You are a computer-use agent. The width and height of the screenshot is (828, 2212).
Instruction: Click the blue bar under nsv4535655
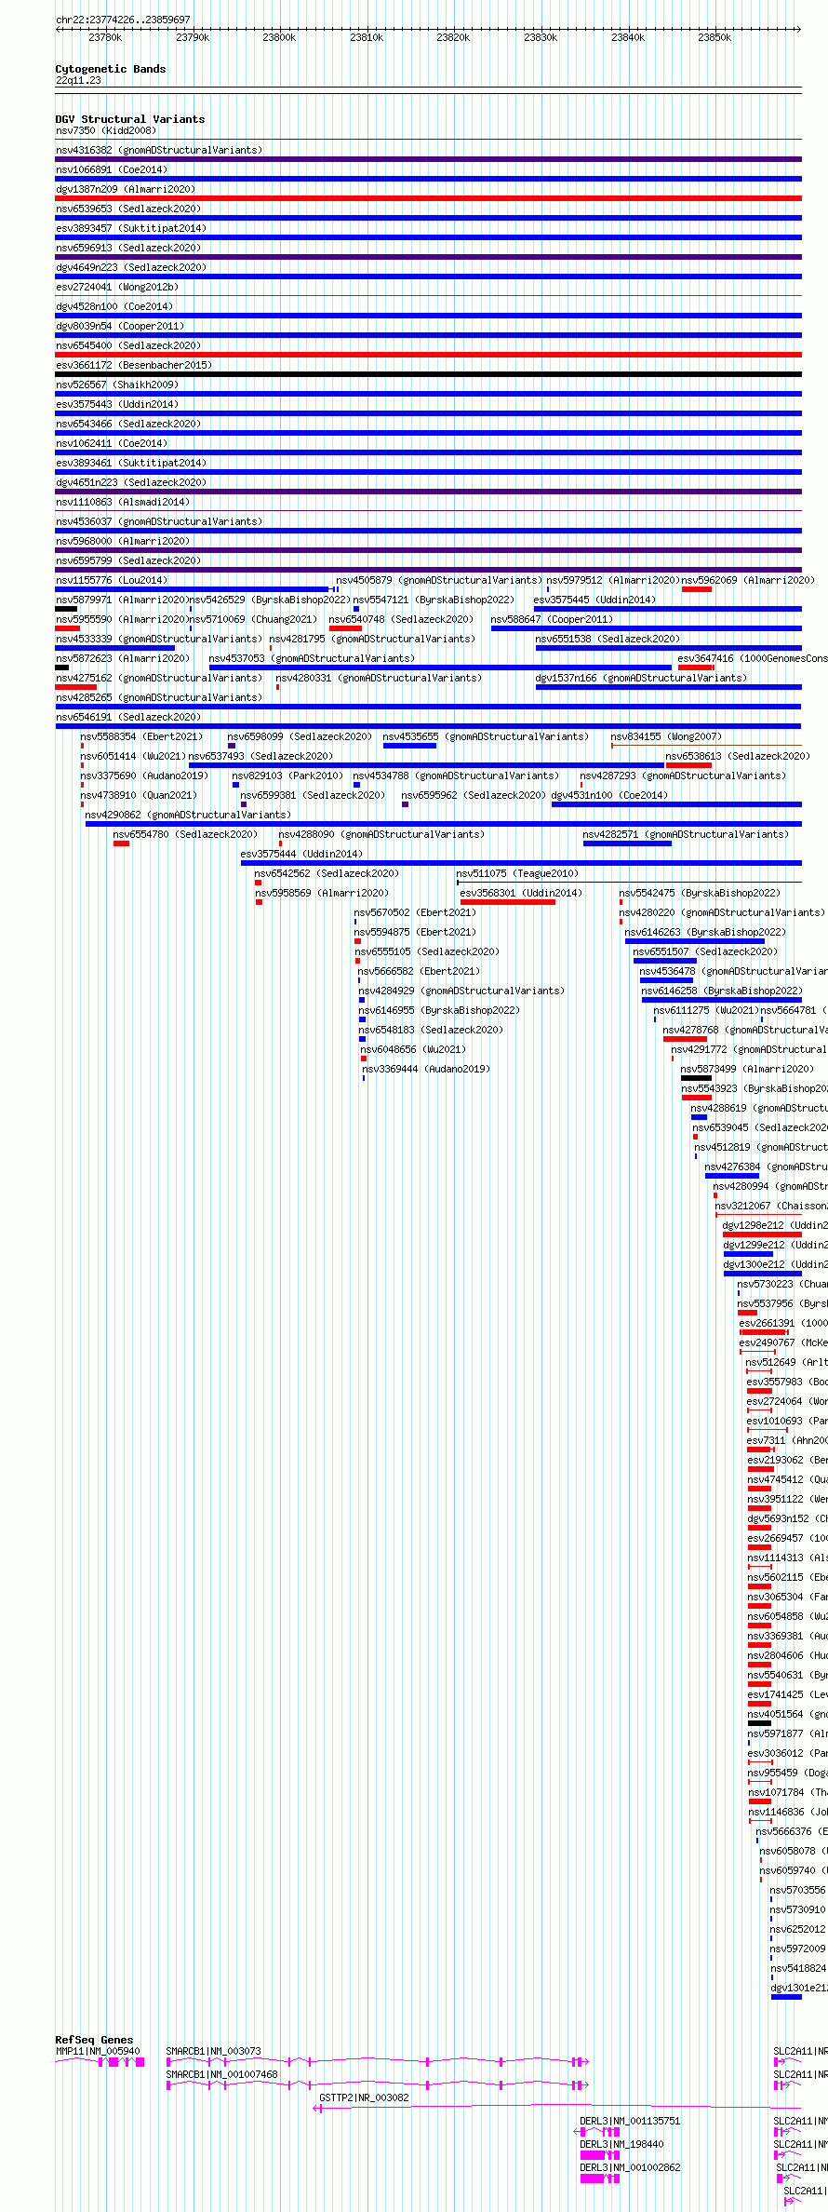pos(409,746)
